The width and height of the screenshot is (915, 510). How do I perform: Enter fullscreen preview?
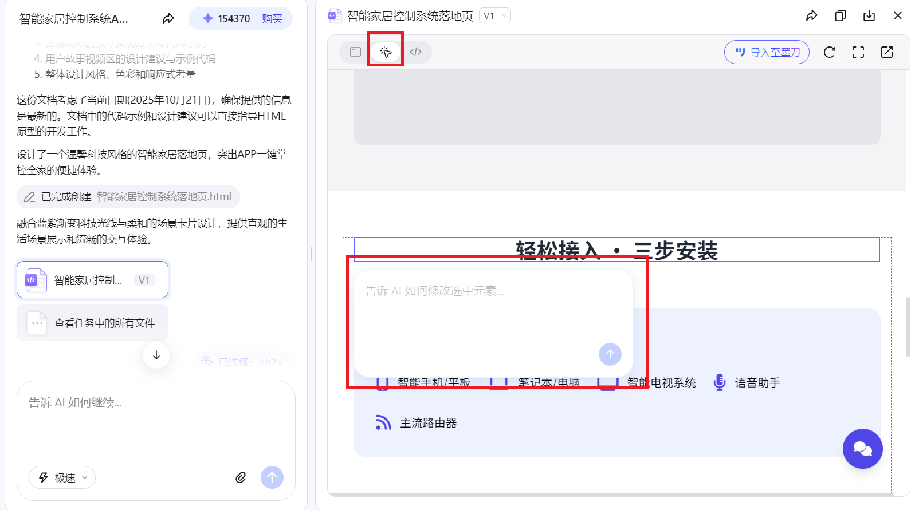858,52
